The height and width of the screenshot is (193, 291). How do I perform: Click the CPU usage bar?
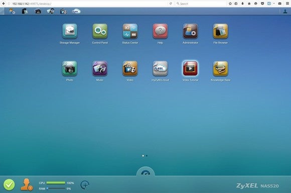(56, 183)
